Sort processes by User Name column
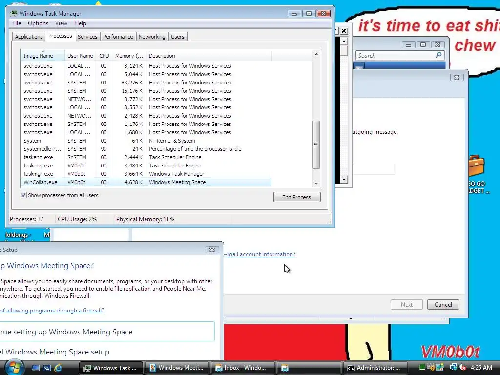This screenshot has width=500, height=375. pos(80,56)
